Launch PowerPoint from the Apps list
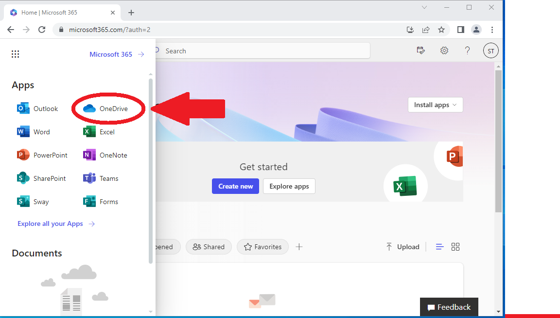This screenshot has height=318, width=560. click(42, 155)
